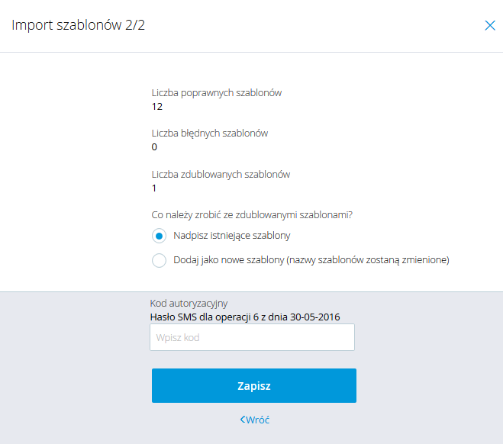Image resolution: width=503 pixels, height=444 pixels.
Task: Save the import with the Zapisz button
Action: 254,386
